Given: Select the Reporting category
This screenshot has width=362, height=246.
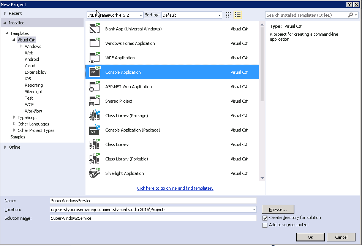Looking at the screenshot, I should click(34, 85).
